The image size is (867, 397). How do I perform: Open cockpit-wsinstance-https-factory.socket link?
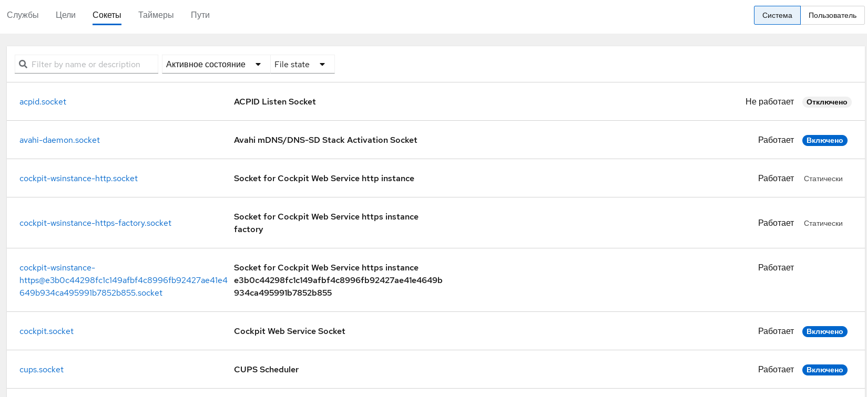(x=95, y=223)
